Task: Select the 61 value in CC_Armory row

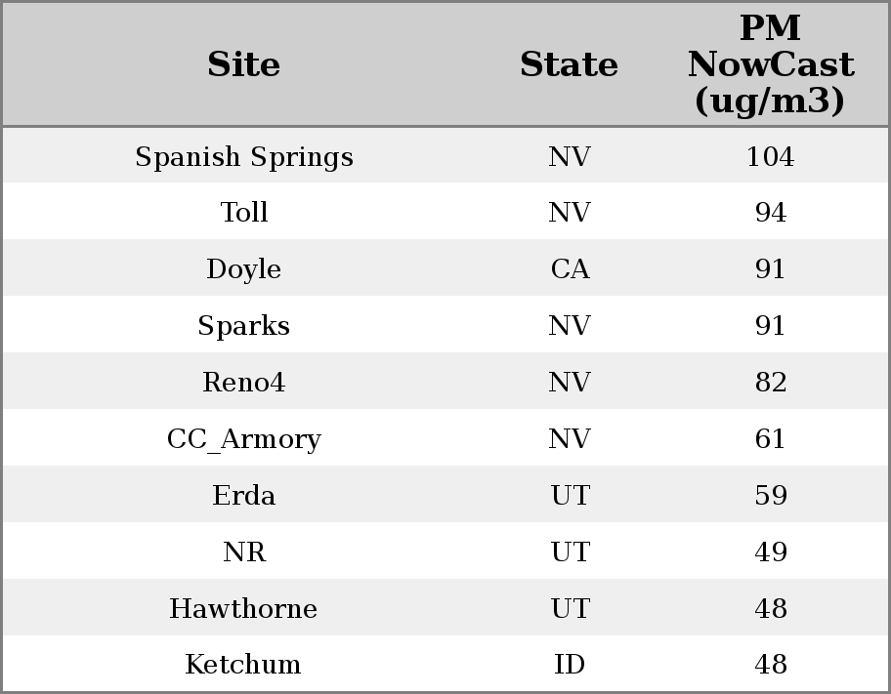Action: click(x=770, y=439)
